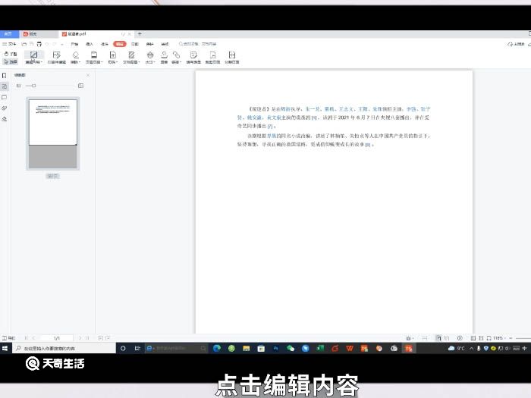This screenshot has width=531, height=398.
Task: Close the thumbnail panel
Action: pyautogui.click(x=88, y=75)
